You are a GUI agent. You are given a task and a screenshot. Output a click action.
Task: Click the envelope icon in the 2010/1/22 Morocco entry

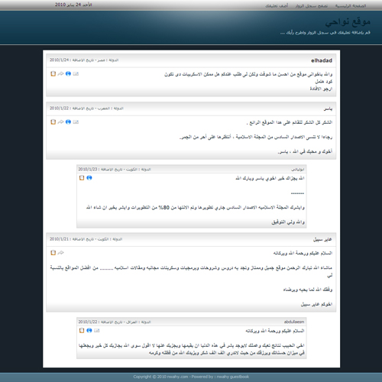[x=76, y=121]
